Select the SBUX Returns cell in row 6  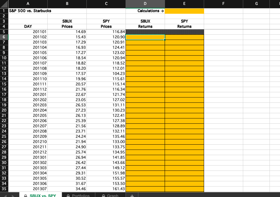[145, 37]
